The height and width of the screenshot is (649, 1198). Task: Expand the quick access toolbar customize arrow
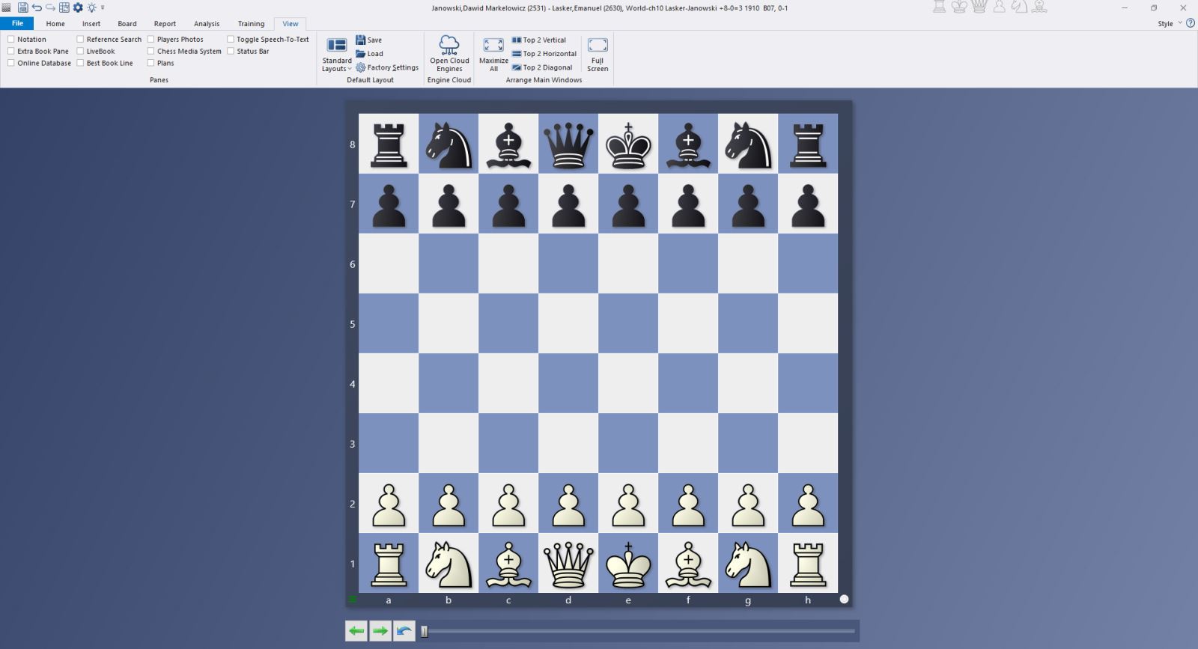tap(103, 7)
